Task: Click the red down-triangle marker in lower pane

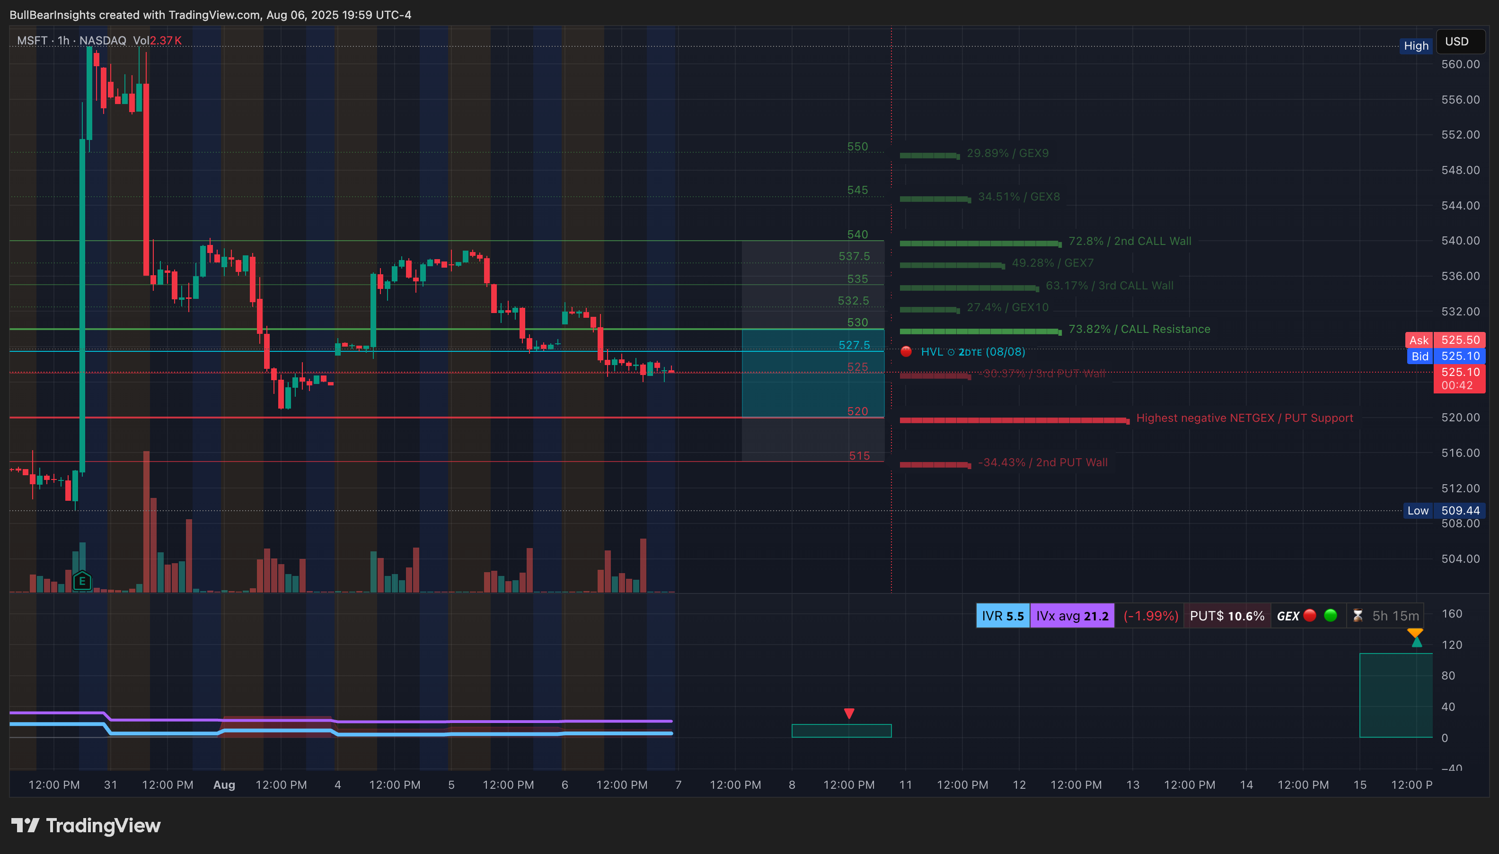Action: (x=849, y=714)
